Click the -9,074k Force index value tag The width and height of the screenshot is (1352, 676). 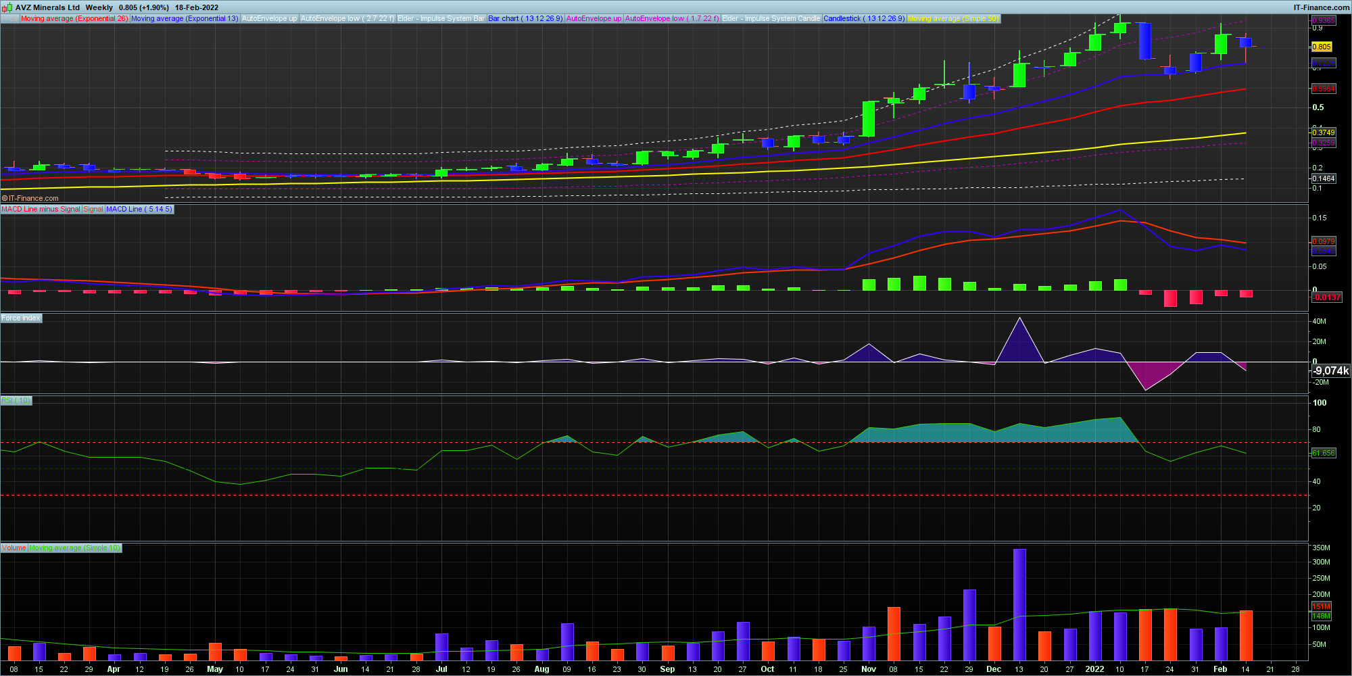(1331, 370)
